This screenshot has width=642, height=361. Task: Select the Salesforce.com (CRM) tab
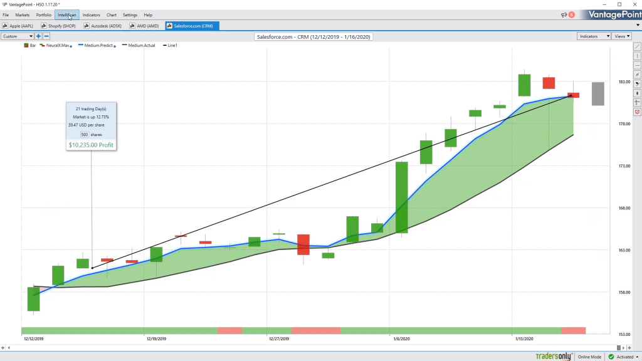pos(192,26)
